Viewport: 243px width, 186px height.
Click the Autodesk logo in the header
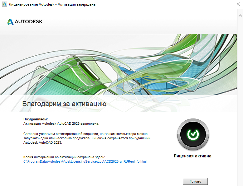pos(25,22)
